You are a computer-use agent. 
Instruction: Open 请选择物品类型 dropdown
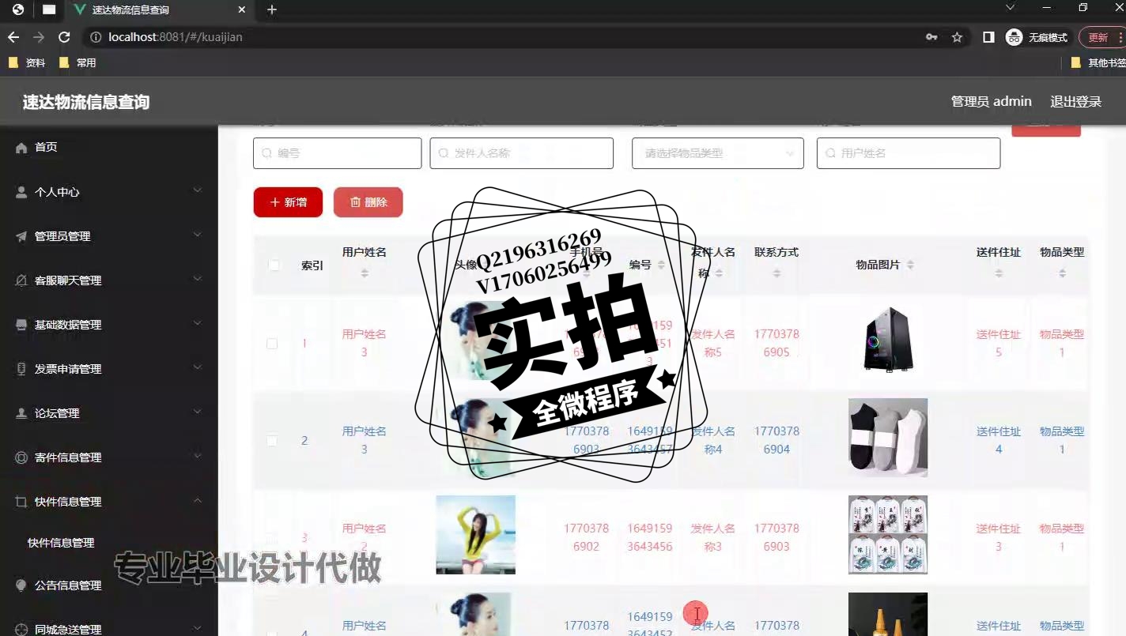(x=718, y=153)
